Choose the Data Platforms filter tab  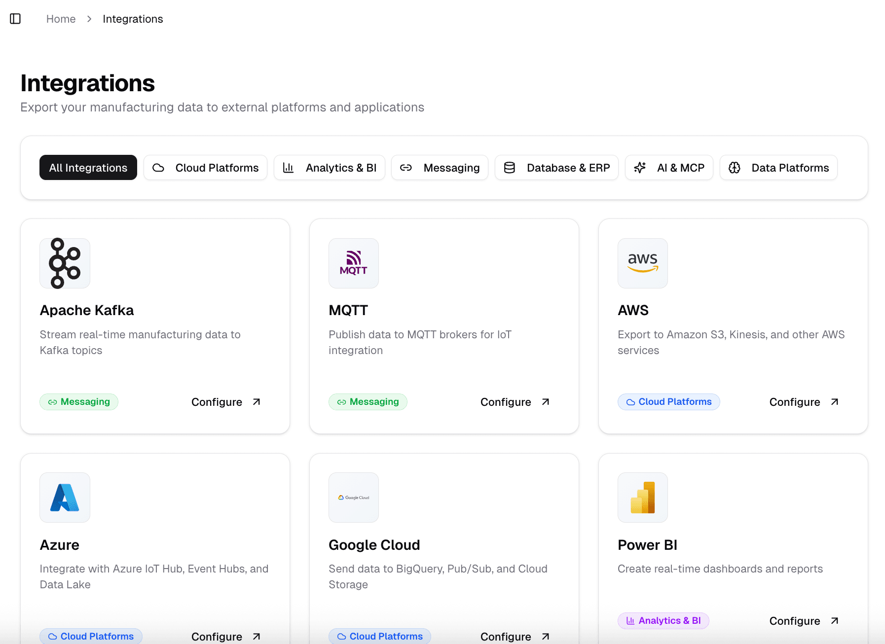(x=778, y=168)
